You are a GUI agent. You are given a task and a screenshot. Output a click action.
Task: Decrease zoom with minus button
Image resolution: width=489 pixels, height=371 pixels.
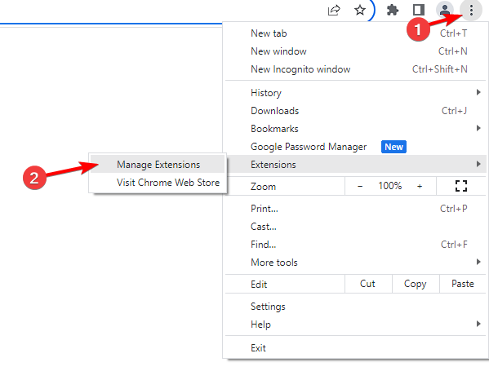360,186
